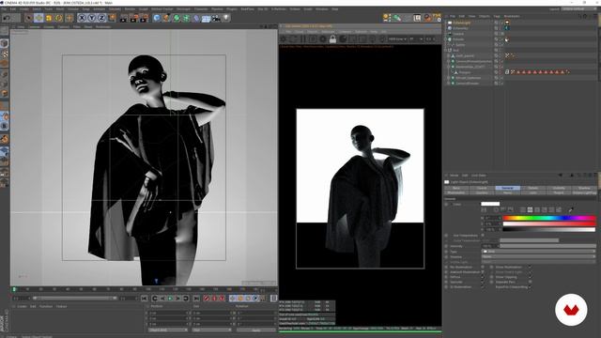Switch to the Shadow attribute tab

(x=584, y=188)
